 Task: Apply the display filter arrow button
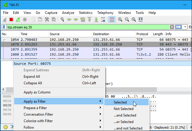point(178,27)
